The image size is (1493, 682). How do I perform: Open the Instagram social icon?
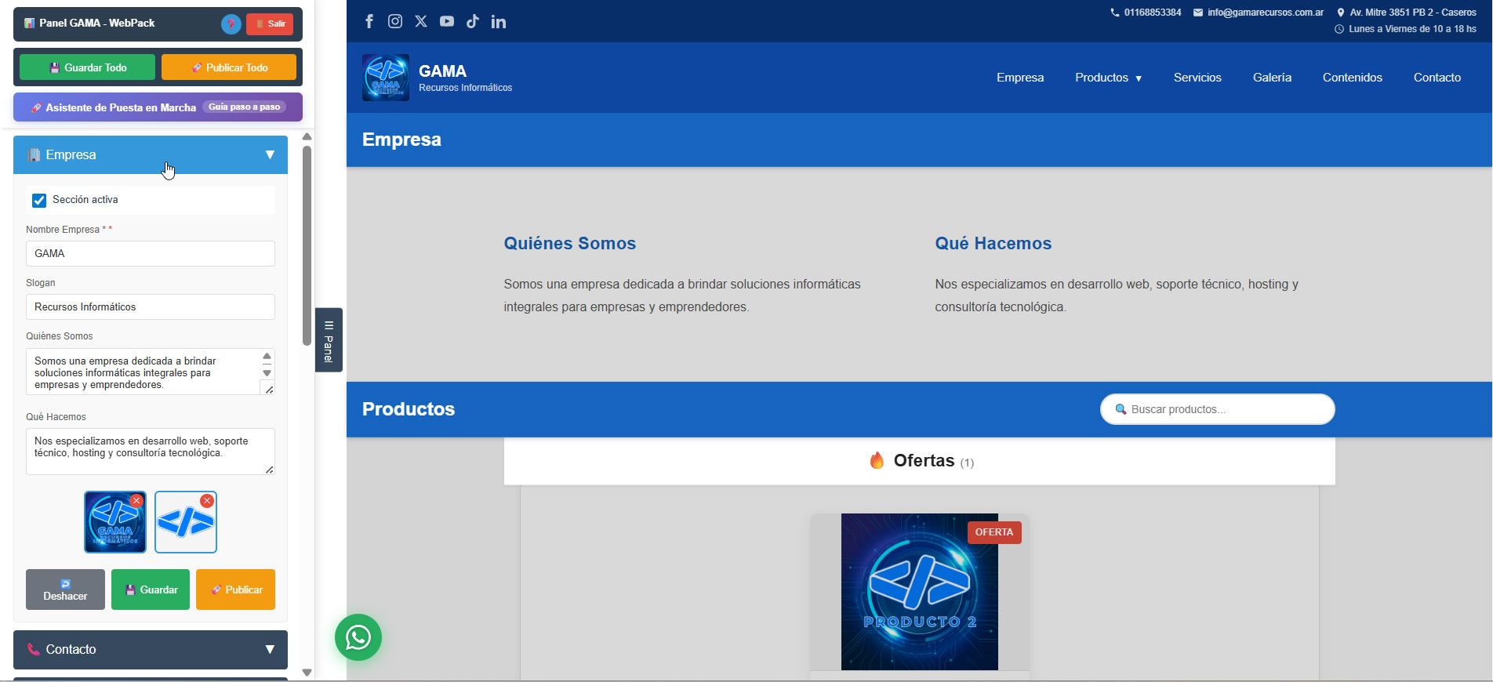[395, 21]
